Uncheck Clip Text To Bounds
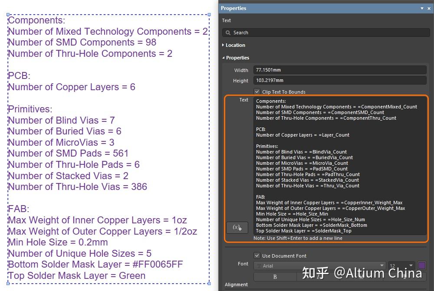 (x=257, y=92)
